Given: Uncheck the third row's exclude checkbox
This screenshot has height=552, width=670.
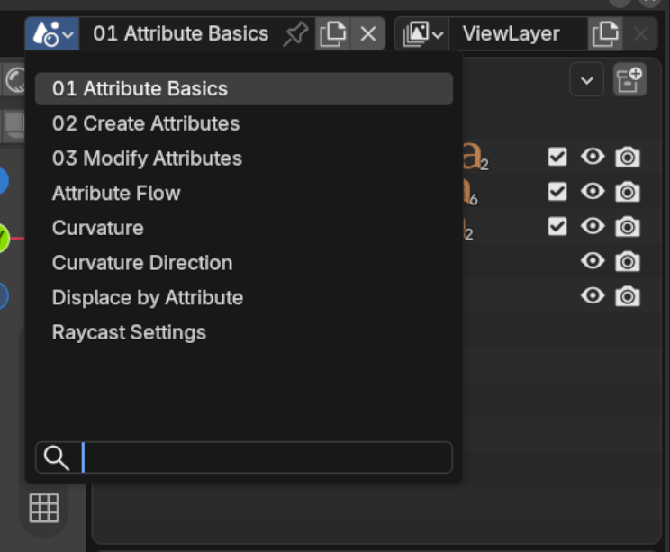Looking at the screenshot, I should (557, 226).
